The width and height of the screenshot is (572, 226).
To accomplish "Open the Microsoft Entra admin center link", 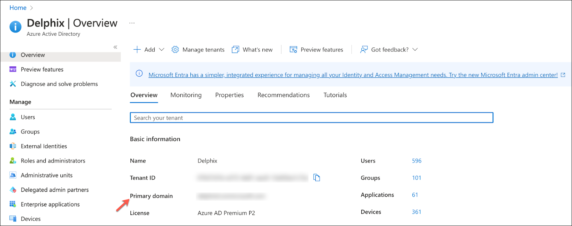I will [353, 75].
